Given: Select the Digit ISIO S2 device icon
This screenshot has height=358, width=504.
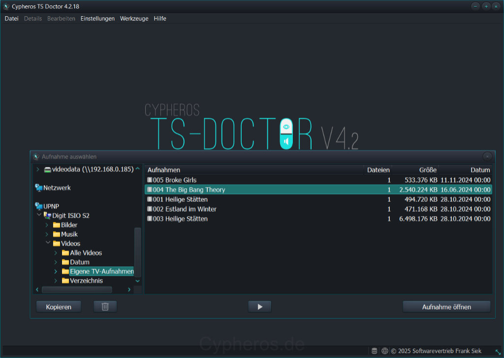Looking at the screenshot, I should pos(47,215).
